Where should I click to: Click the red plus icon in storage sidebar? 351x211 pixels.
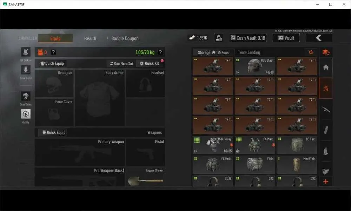point(326,182)
